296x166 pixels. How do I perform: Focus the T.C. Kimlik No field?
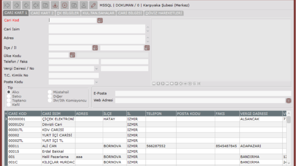pos(74,76)
